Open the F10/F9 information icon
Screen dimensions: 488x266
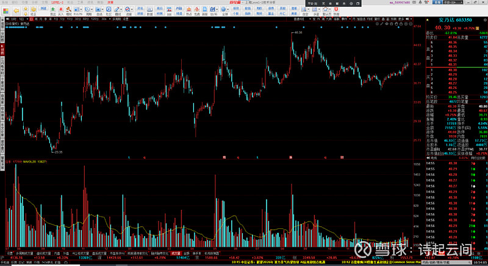click(76, 10)
